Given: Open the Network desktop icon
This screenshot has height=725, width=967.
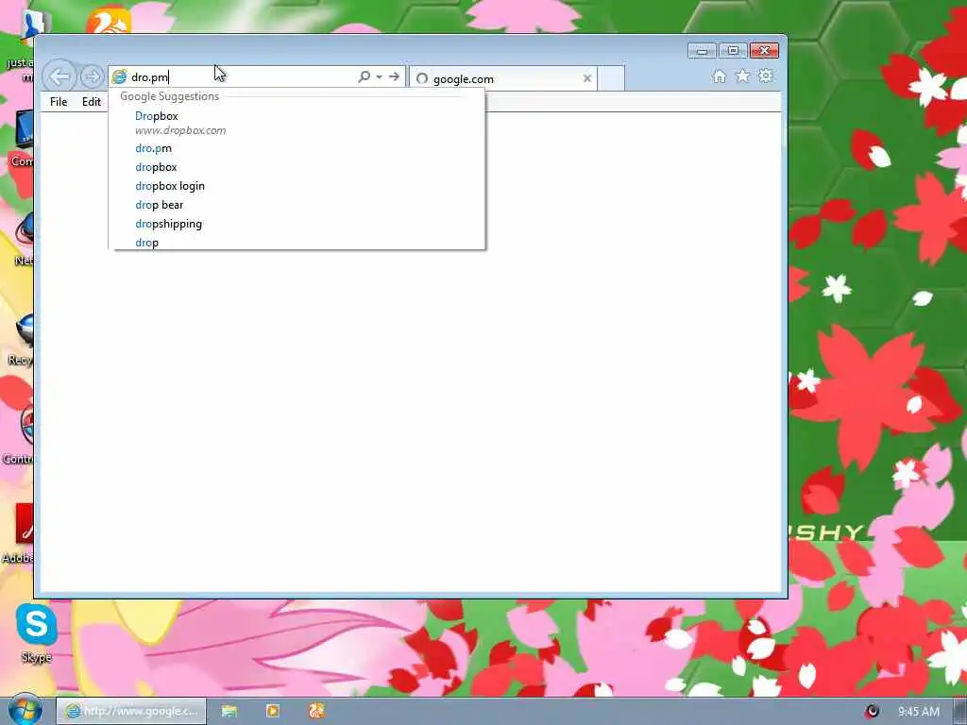Looking at the screenshot, I should (x=23, y=241).
